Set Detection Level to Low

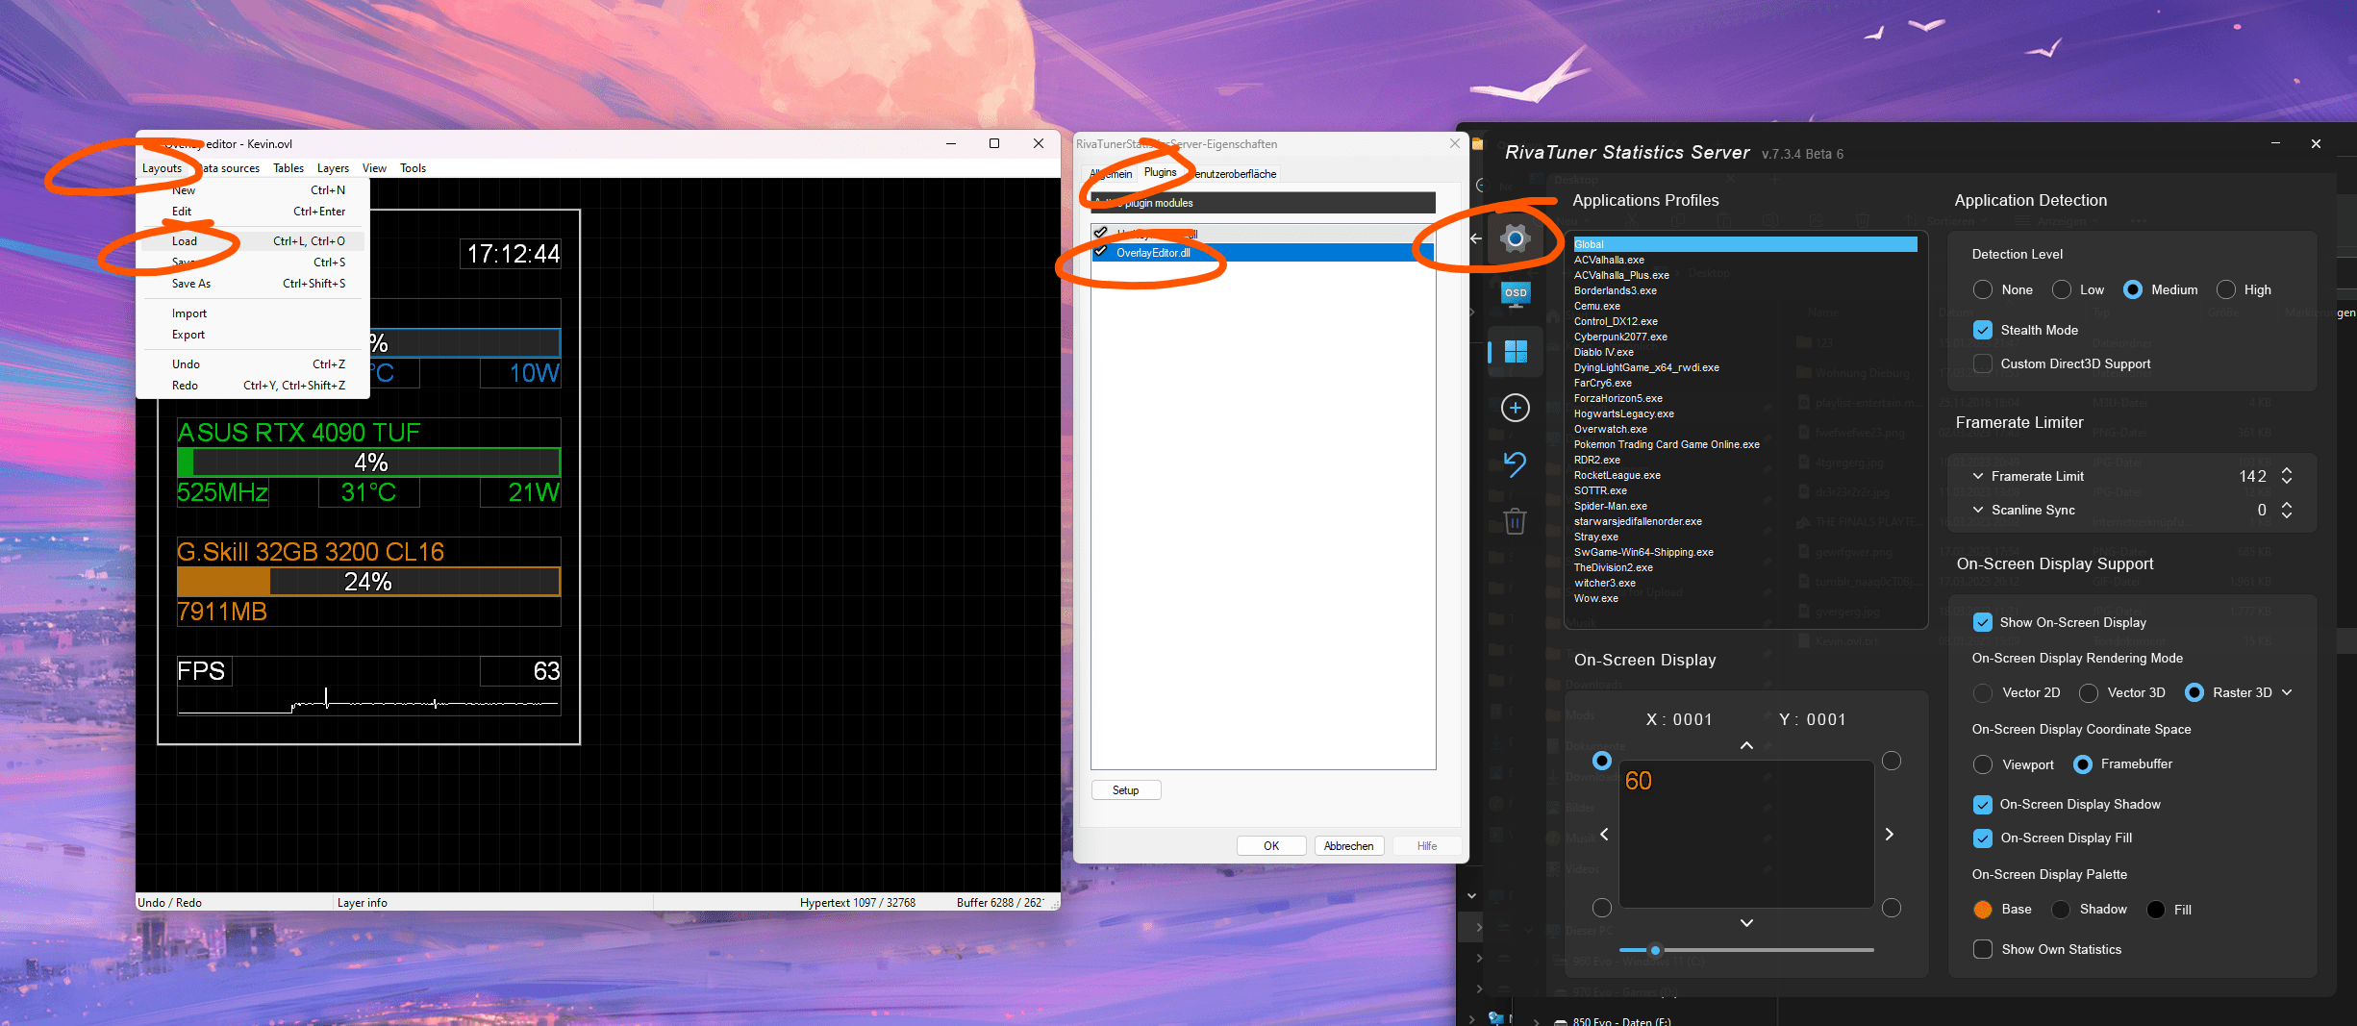(2062, 289)
